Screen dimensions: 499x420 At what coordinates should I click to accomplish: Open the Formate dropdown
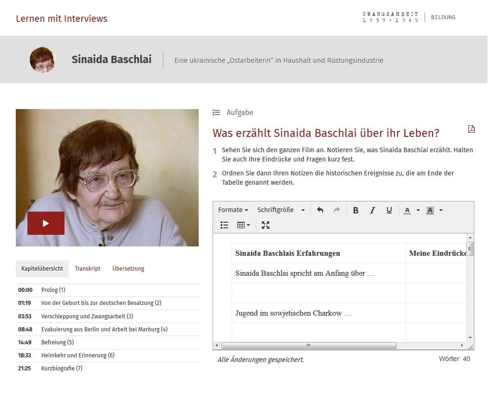tap(233, 210)
